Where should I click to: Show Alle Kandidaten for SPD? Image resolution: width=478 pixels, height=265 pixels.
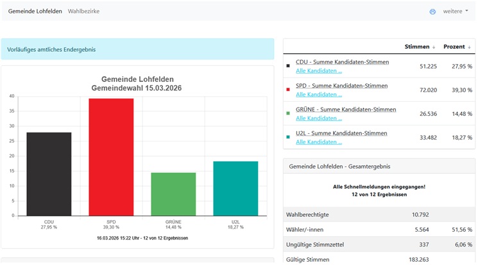(x=319, y=95)
